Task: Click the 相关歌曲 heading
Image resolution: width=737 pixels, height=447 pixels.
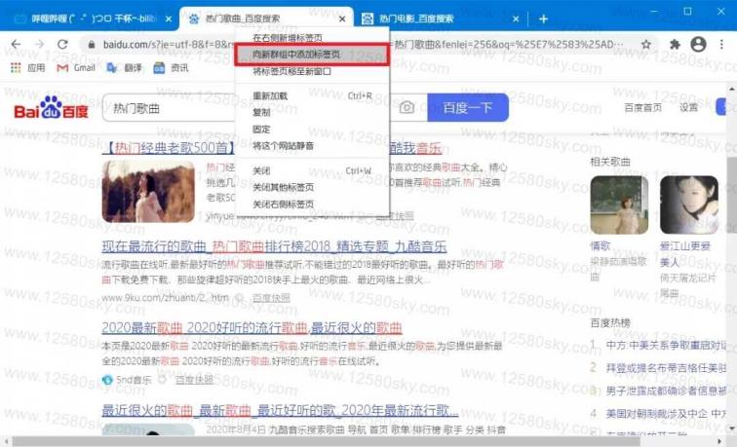Action: coord(610,162)
